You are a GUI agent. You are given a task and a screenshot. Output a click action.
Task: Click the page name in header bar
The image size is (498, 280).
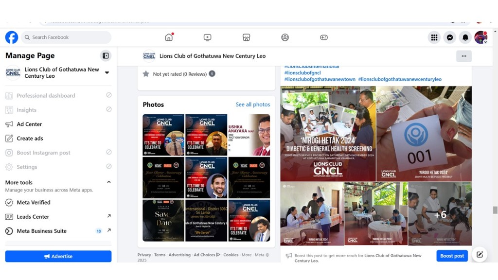[213, 56]
